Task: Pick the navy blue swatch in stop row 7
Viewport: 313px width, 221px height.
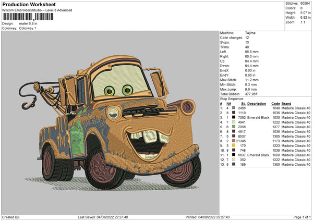Action: (233, 136)
